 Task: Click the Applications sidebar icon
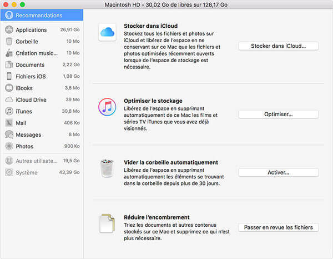[9, 30]
